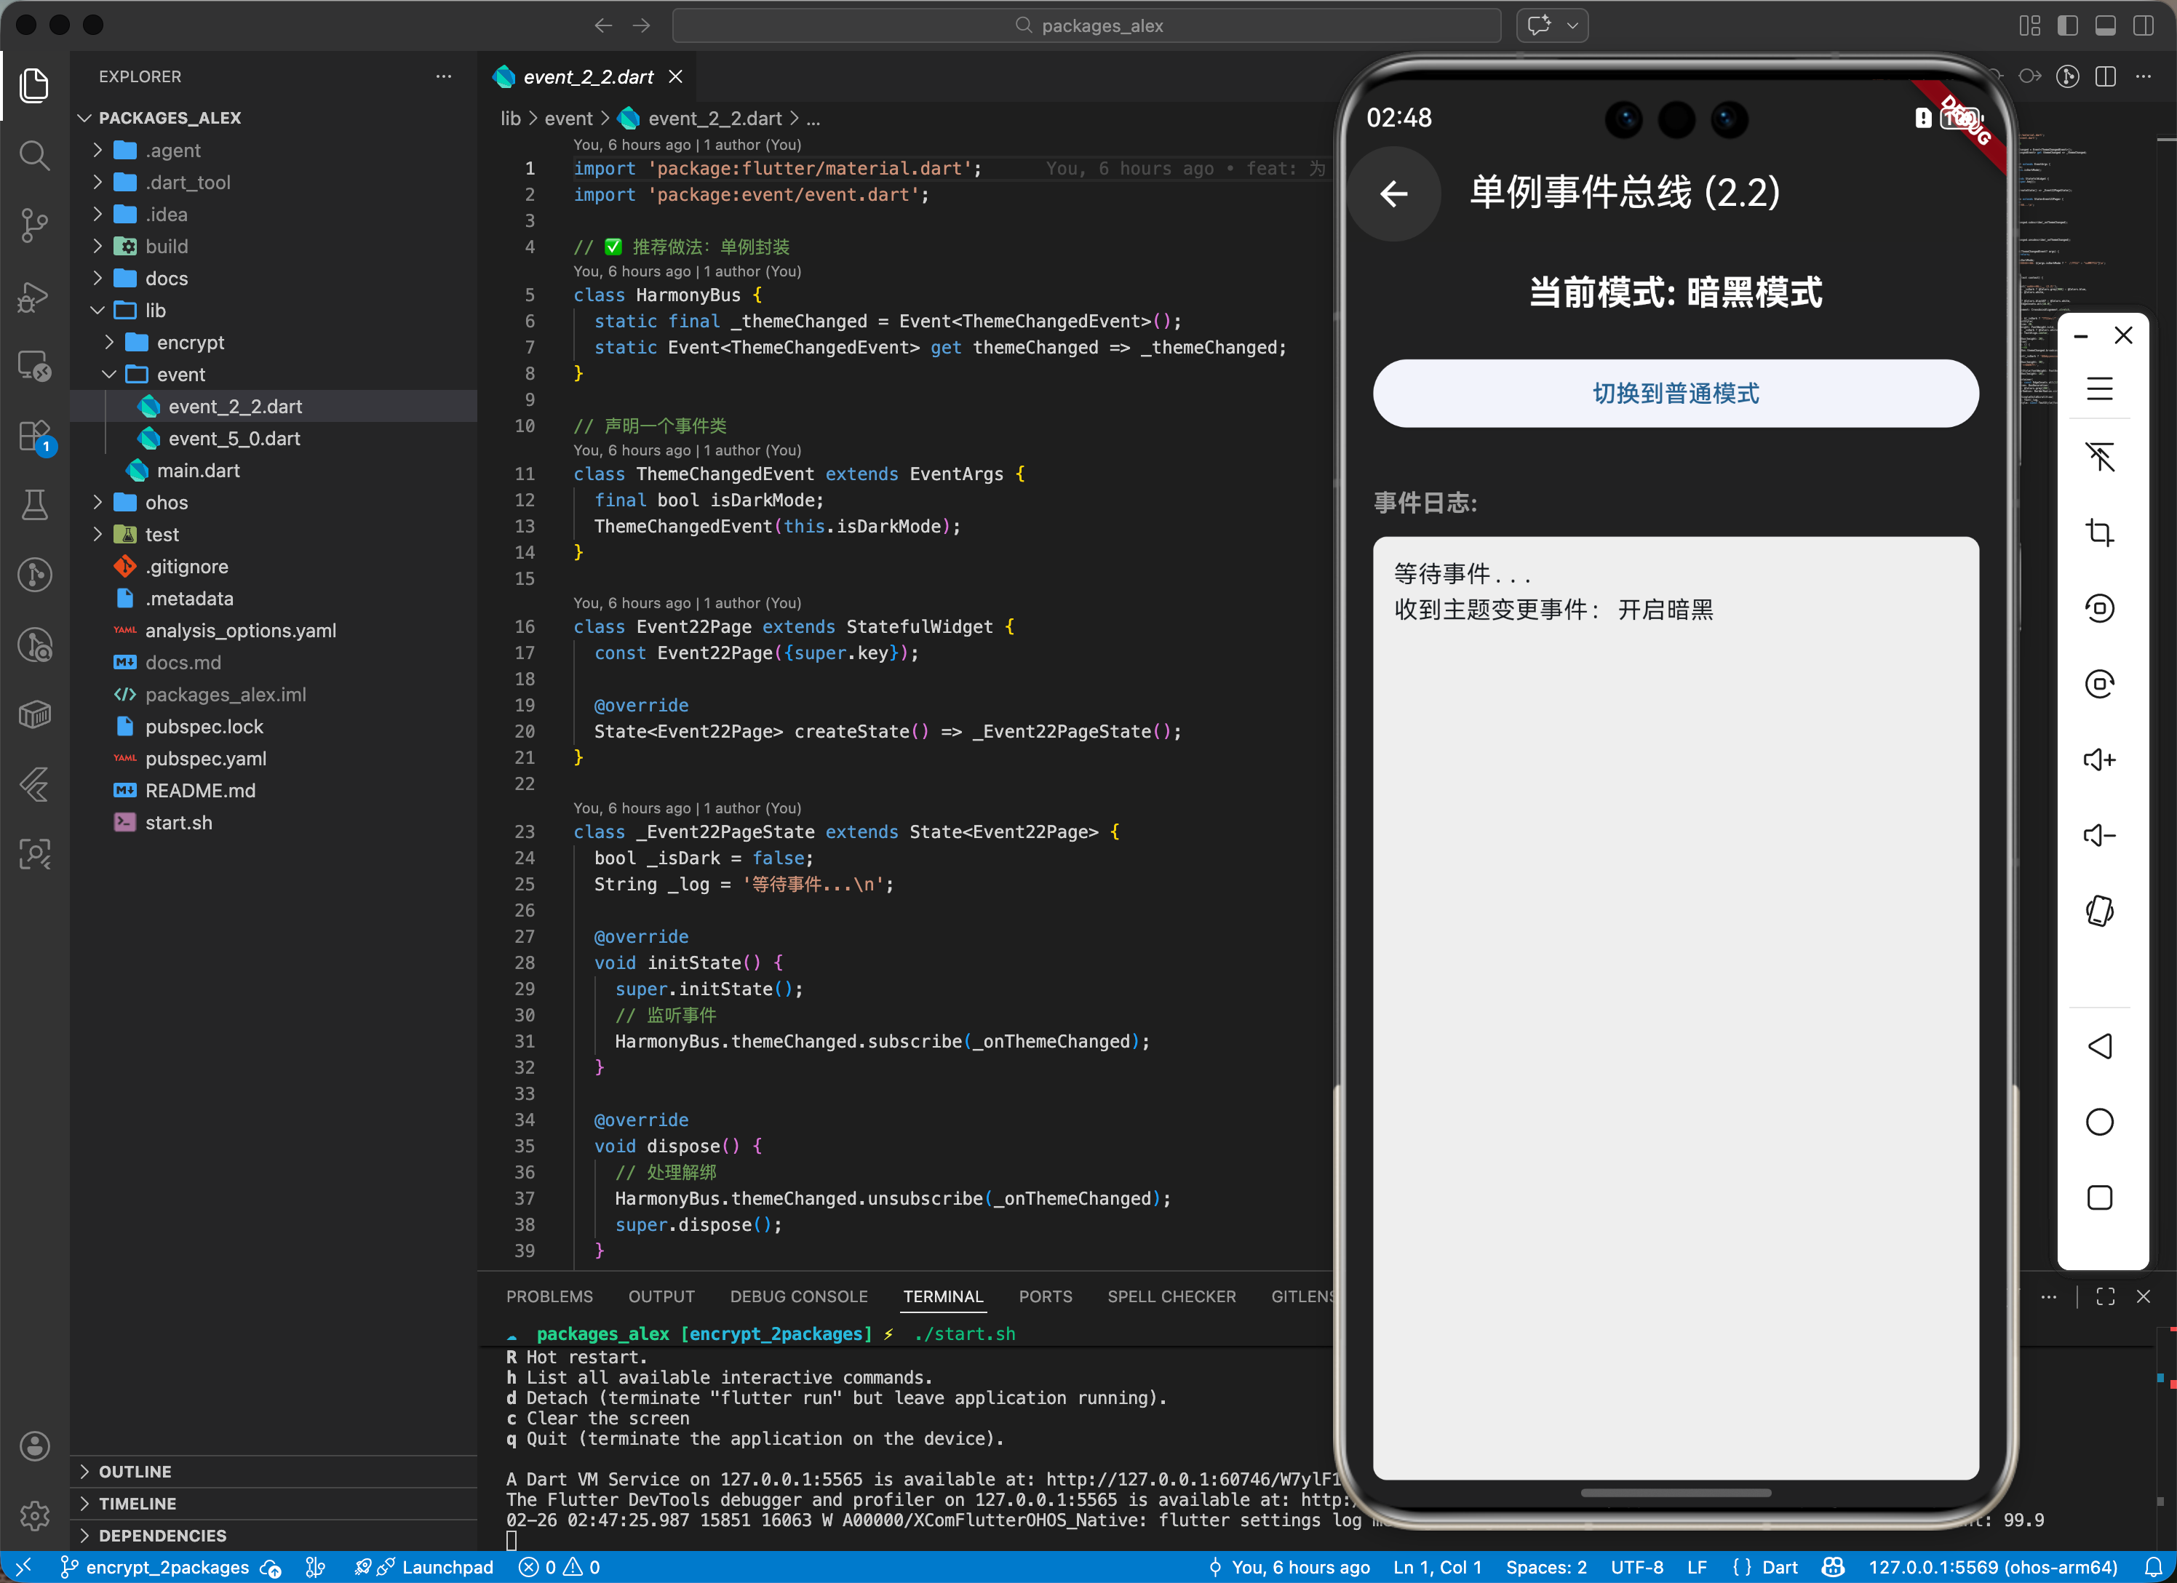Image resolution: width=2177 pixels, height=1583 pixels.
Task: Open the Extensions view
Action: [x=34, y=436]
